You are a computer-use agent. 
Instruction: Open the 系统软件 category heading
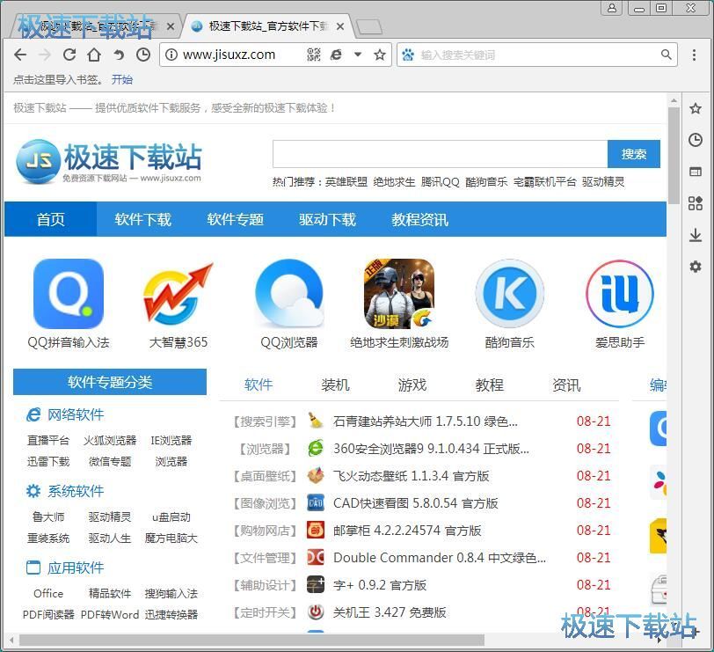(76, 491)
